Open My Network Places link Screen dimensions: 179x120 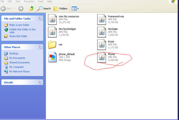pos(19,71)
